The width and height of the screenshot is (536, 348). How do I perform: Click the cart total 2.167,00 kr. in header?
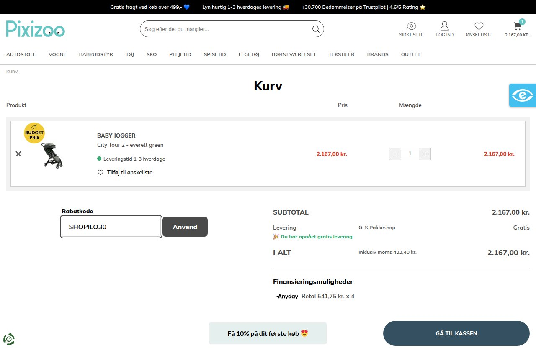click(517, 35)
